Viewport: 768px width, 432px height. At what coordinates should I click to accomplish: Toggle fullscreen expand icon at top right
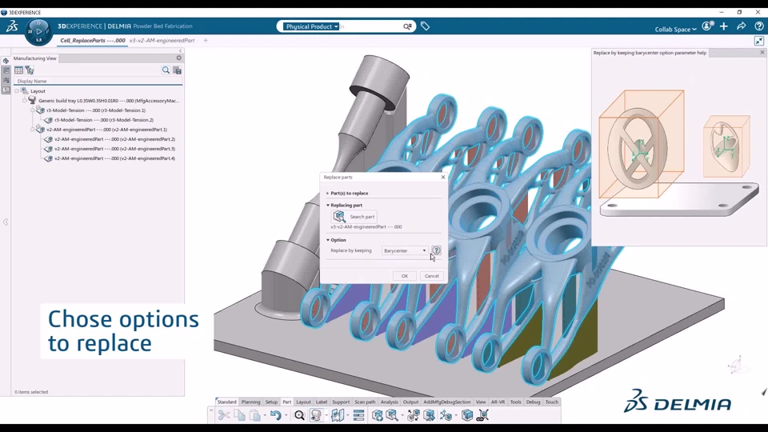[x=758, y=41]
